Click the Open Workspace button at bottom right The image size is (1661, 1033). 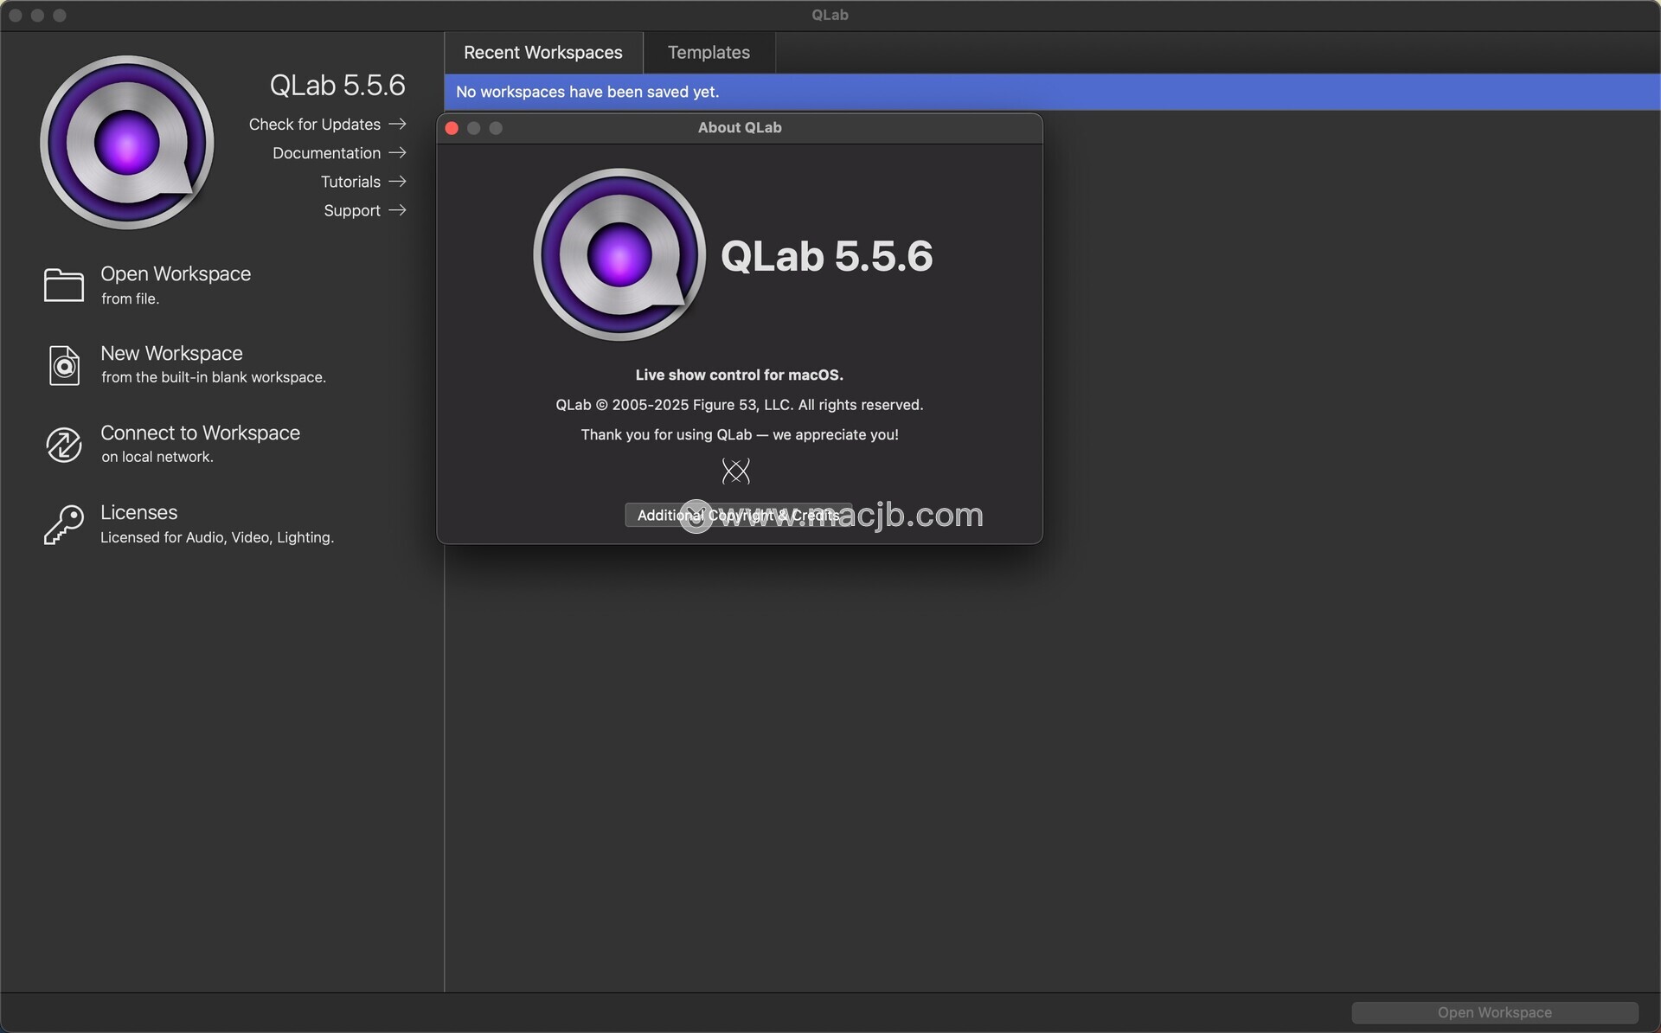pos(1494,1012)
